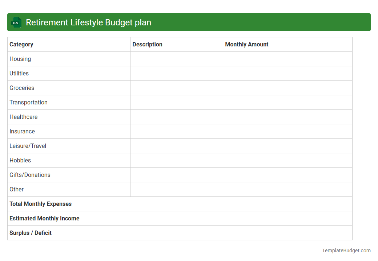Click the Leisure/Travel category label
The height and width of the screenshot is (261, 378).
[x=28, y=146]
